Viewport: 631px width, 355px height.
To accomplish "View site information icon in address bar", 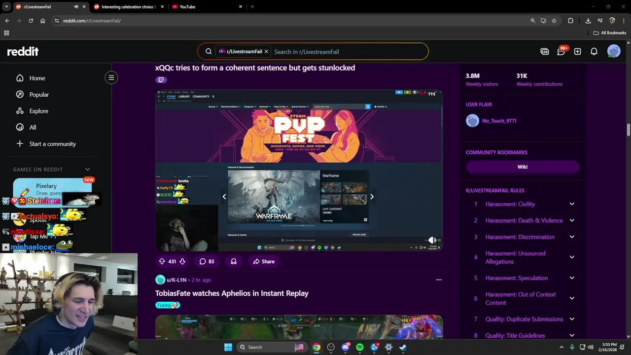I will pyautogui.click(x=57, y=21).
